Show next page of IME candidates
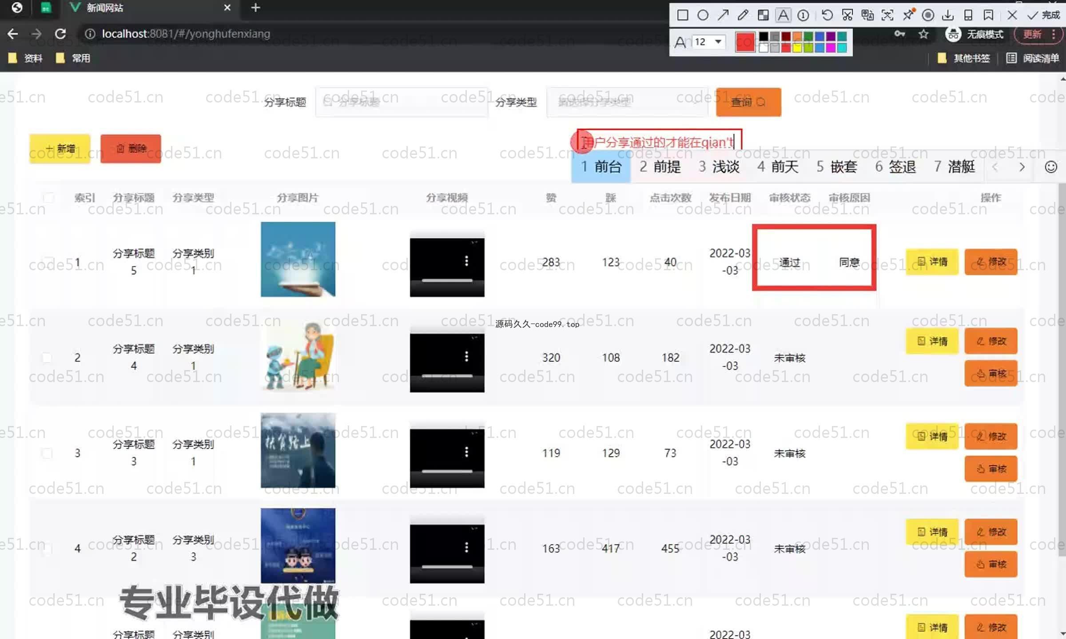The image size is (1066, 639). pyautogui.click(x=1022, y=167)
